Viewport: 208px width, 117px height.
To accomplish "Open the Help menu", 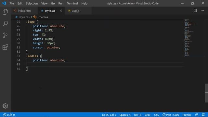I will click(x=84, y=4).
